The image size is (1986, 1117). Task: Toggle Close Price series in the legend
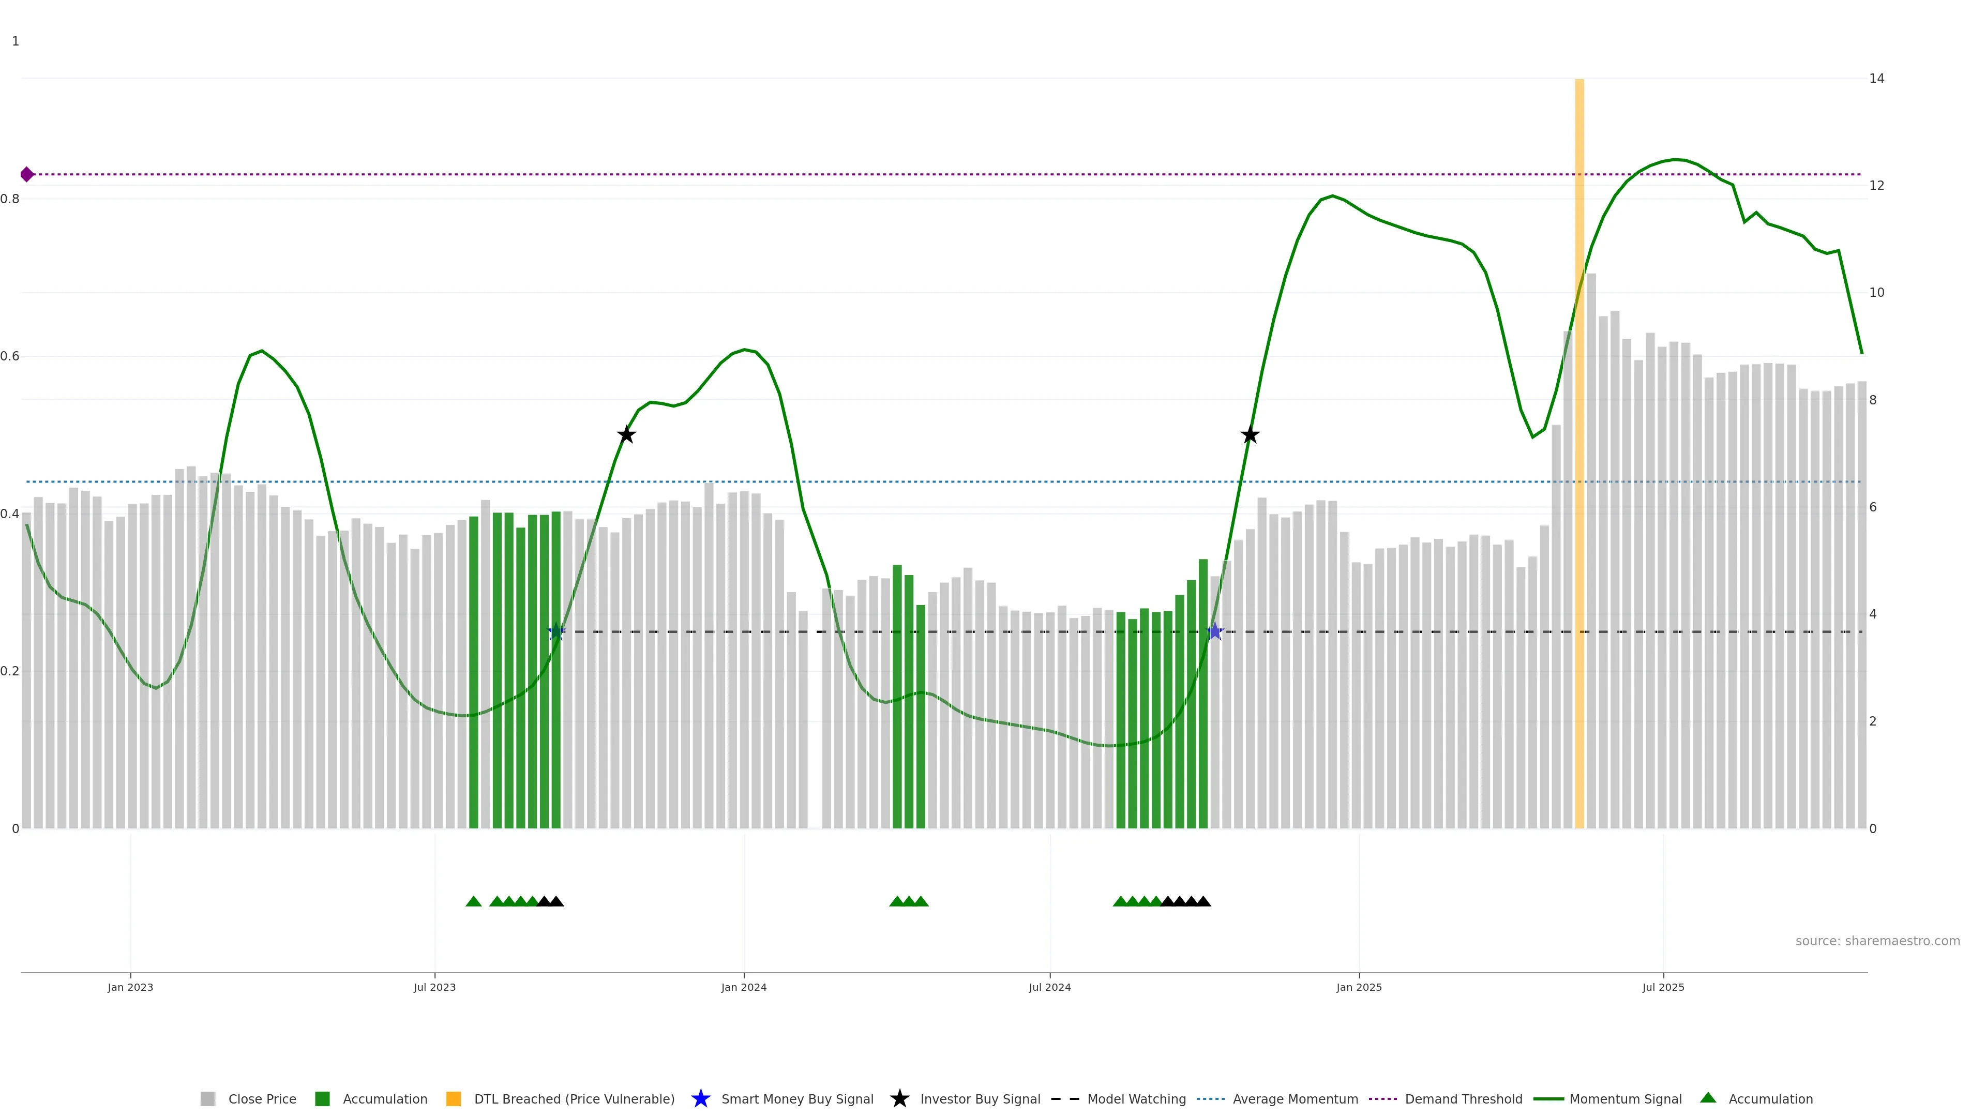pyautogui.click(x=261, y=1098)
